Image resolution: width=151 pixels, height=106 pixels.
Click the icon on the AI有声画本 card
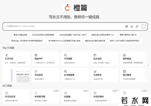click(95, 93)
